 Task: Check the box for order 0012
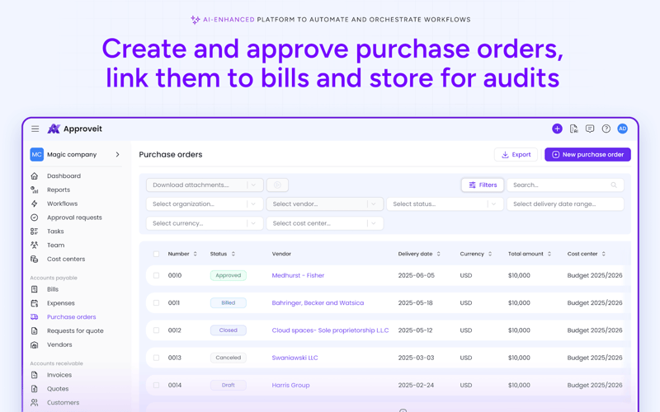coord(156,330)
